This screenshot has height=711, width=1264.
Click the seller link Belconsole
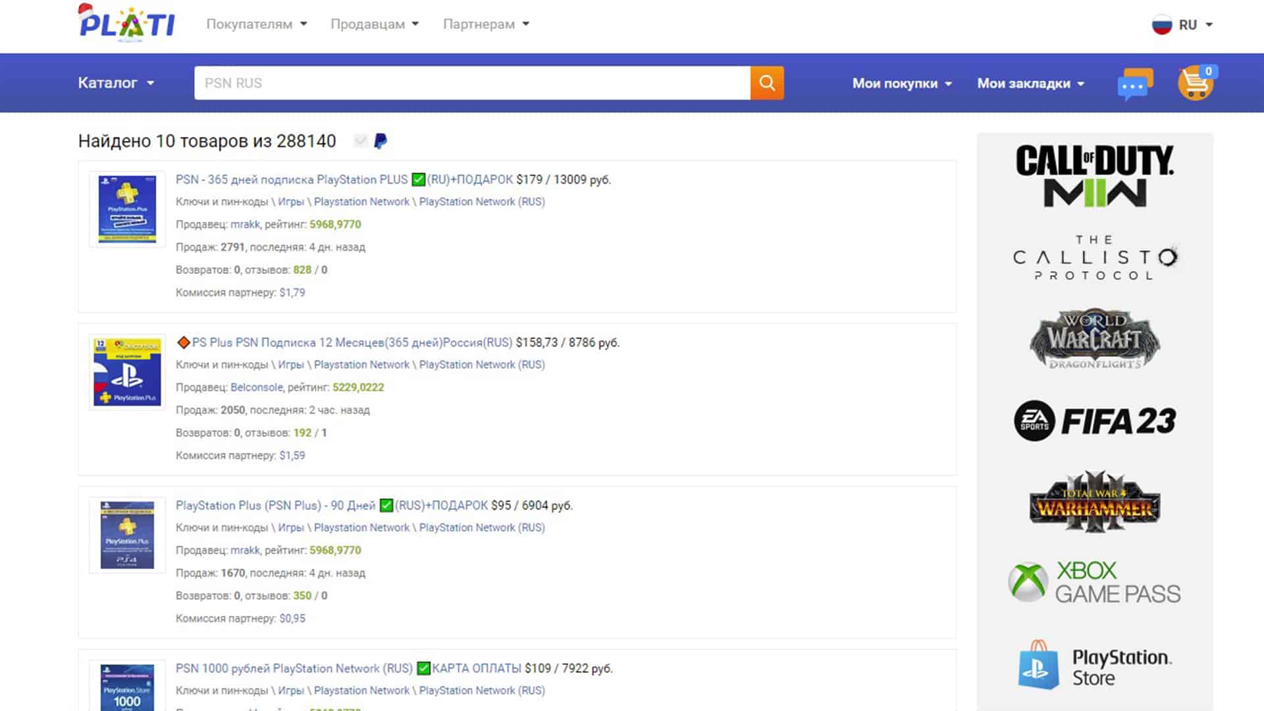(254, 386)
